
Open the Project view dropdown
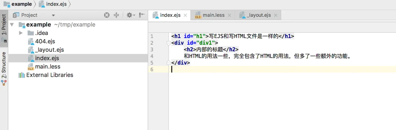[53, 15]
